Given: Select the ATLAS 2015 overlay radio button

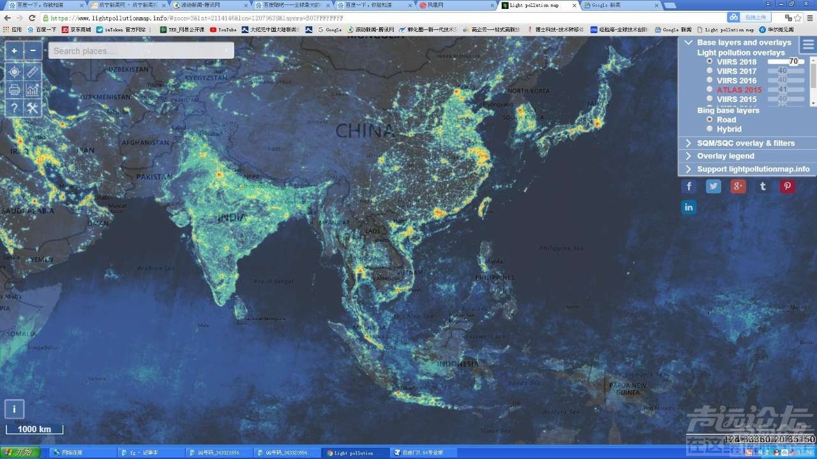Looking at the screenshot, I should pyautogui.click(x=709, y=90).
